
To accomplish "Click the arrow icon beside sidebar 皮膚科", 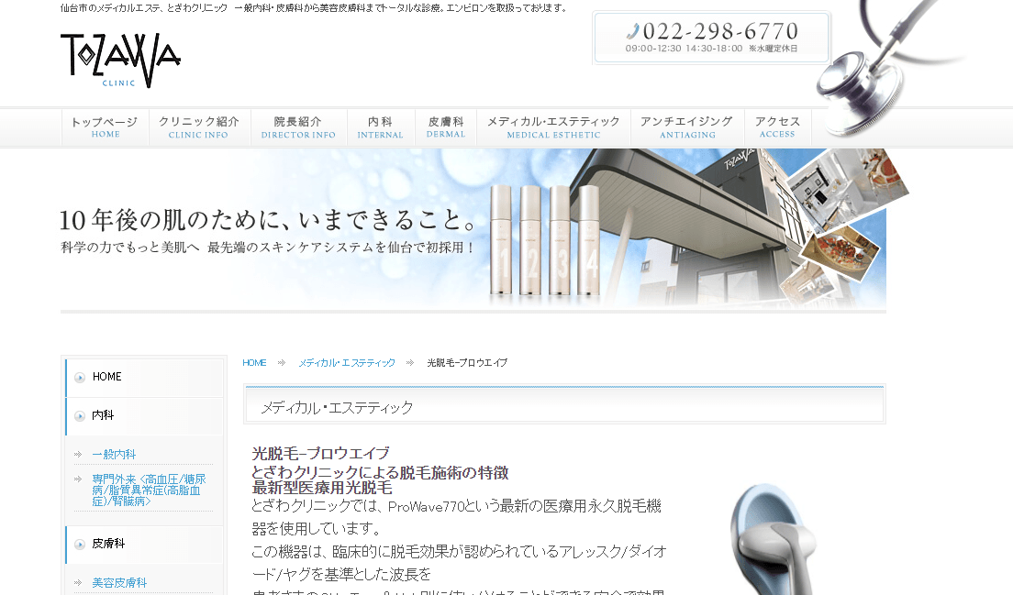I will (x=81, y=545).
